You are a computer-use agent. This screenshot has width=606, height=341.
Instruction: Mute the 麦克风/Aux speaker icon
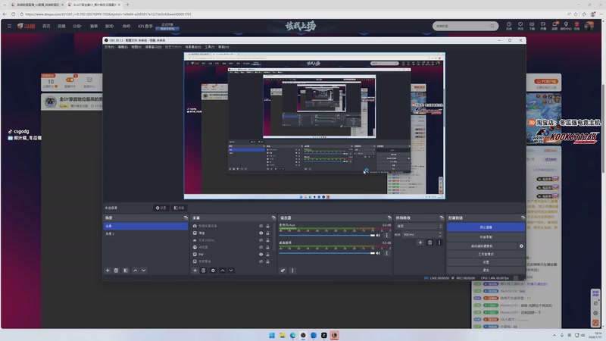[x=378, y=236]
